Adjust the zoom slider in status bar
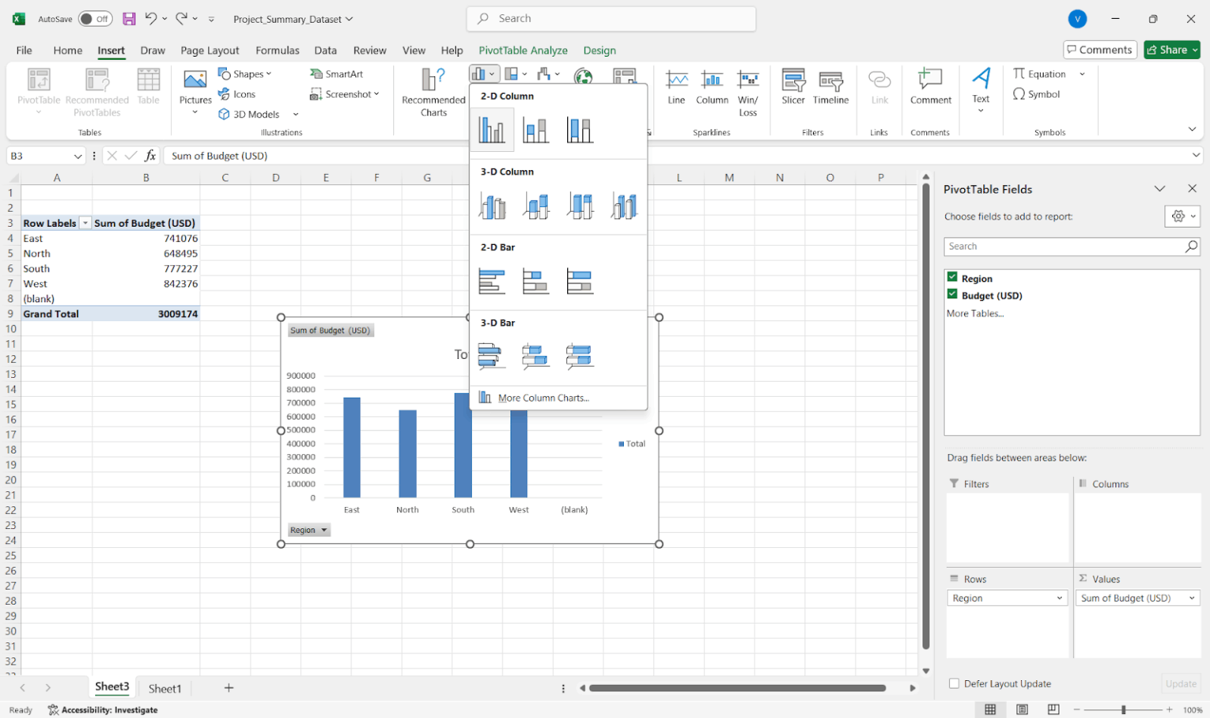Image resolution: width=1210 pixels, height=718 pixels. click(1125, 709)
